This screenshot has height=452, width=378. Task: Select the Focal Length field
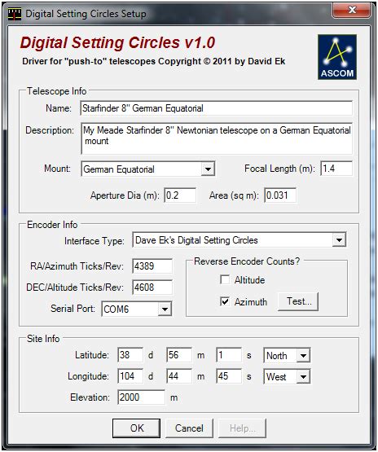click(336, 169)
